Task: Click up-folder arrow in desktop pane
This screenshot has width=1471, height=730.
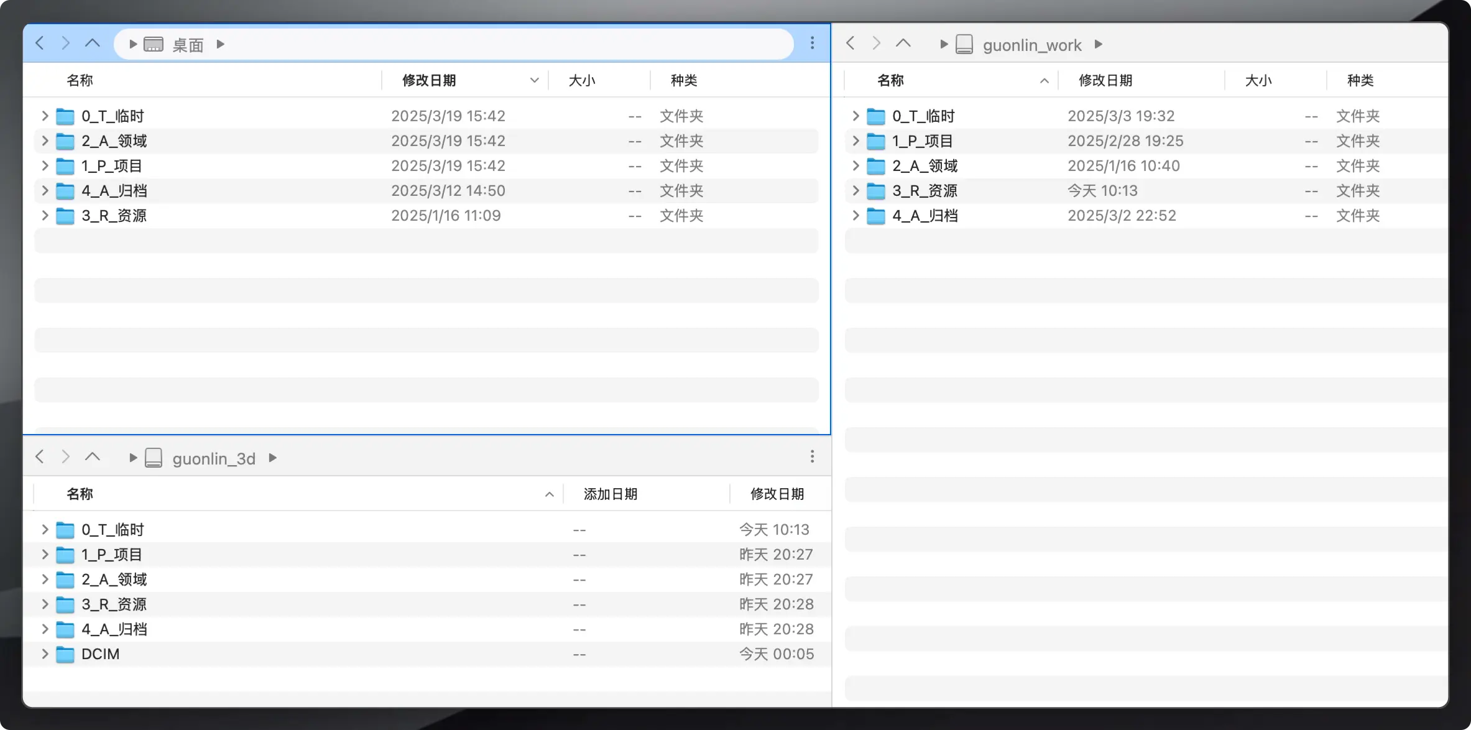Action: coord(92,44)
